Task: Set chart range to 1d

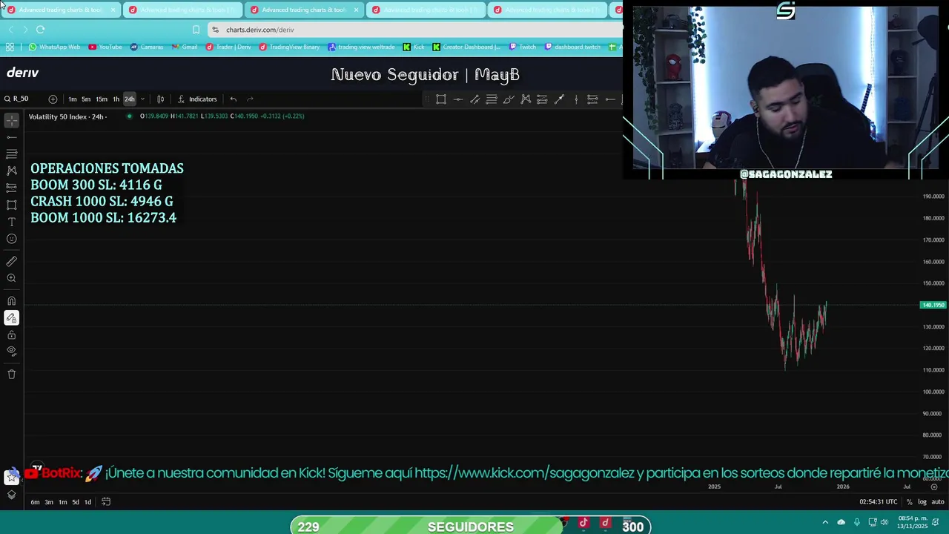Action: [87, 502]
